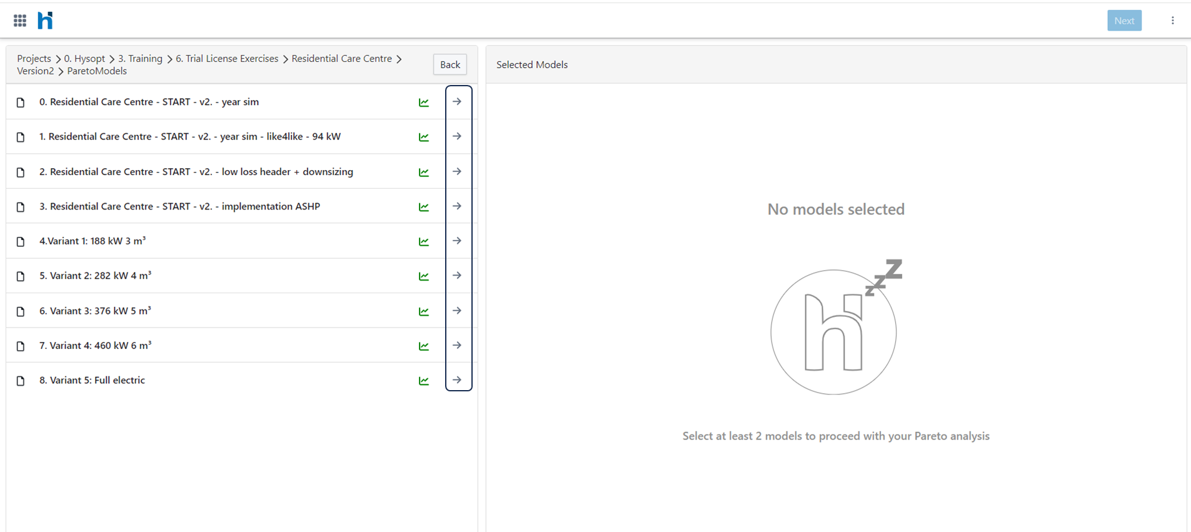Screen dimensions: 1191x532
Task: Click the Hysopt logo icon
Action: [x=45, y=21]
